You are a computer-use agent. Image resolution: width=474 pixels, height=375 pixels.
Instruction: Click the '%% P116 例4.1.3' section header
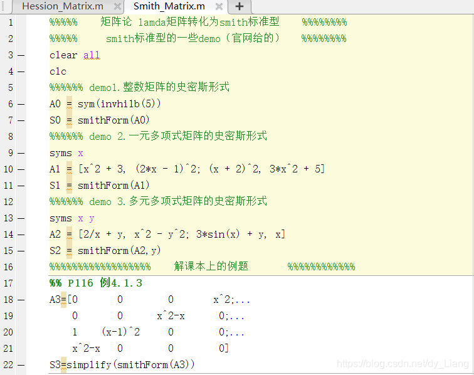(96, 283)
